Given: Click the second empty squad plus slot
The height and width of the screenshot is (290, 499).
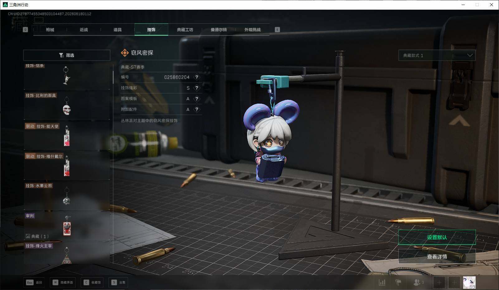Looking at the screenshot, I should [x=454, y=283].
